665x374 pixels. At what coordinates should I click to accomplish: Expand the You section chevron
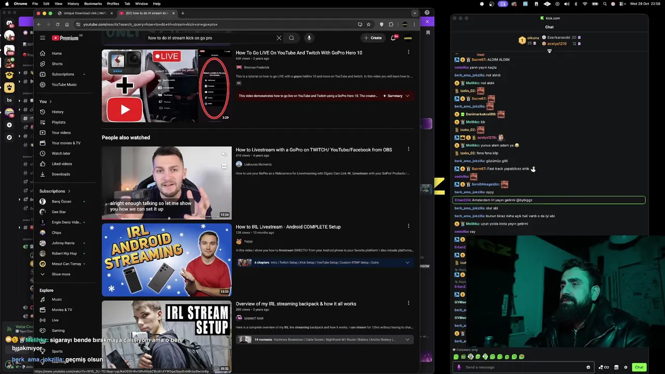pyautogui.click(x=50, y=101)
